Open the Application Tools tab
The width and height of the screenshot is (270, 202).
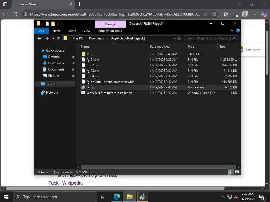[x=110, y=31]
